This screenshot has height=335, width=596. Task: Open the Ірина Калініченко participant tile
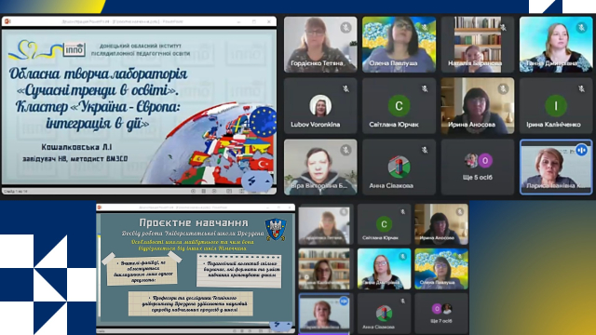click(x=555, y=105)
